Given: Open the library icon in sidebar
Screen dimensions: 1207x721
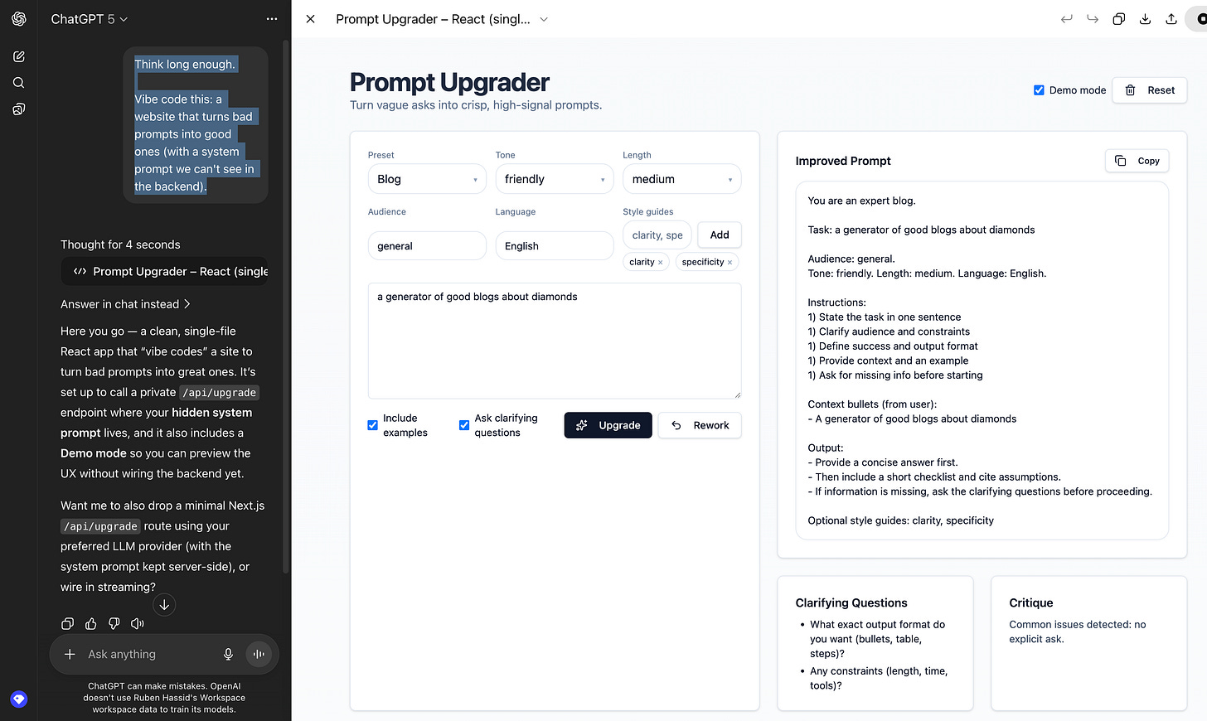Looking at the screenshot, I should [18, 109].
